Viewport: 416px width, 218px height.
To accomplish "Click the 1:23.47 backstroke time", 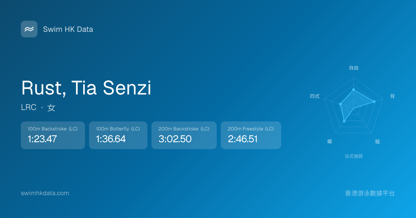I will pyautogui.click(x=42, y=139).
